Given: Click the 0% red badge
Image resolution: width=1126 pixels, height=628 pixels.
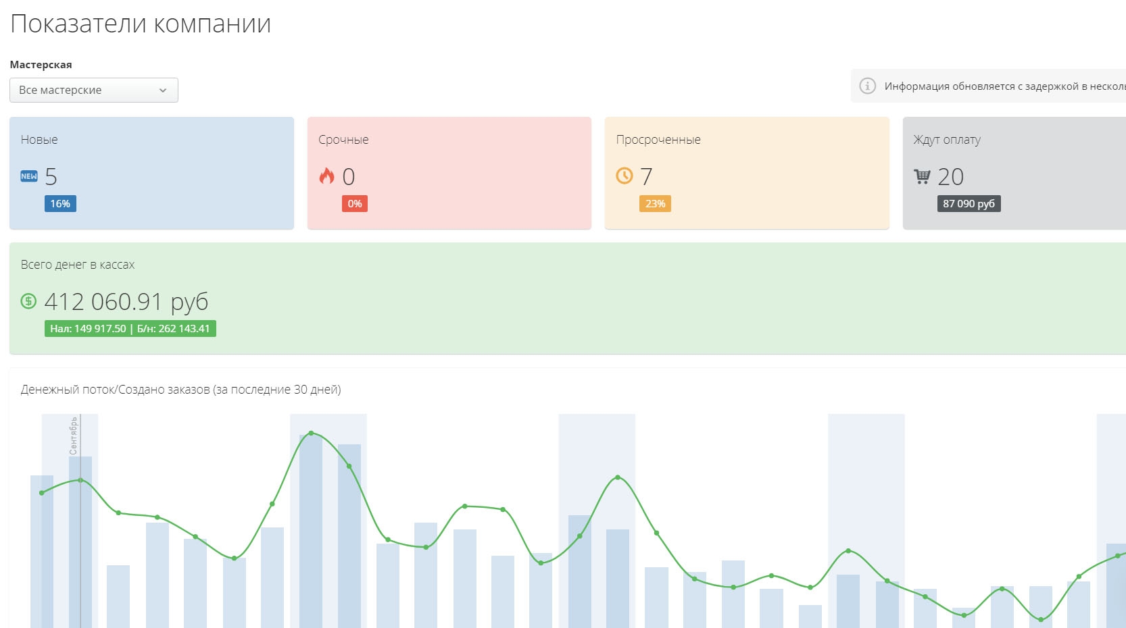Looking at the screenshot, I should pyautogui.click(x=355, y=204).
